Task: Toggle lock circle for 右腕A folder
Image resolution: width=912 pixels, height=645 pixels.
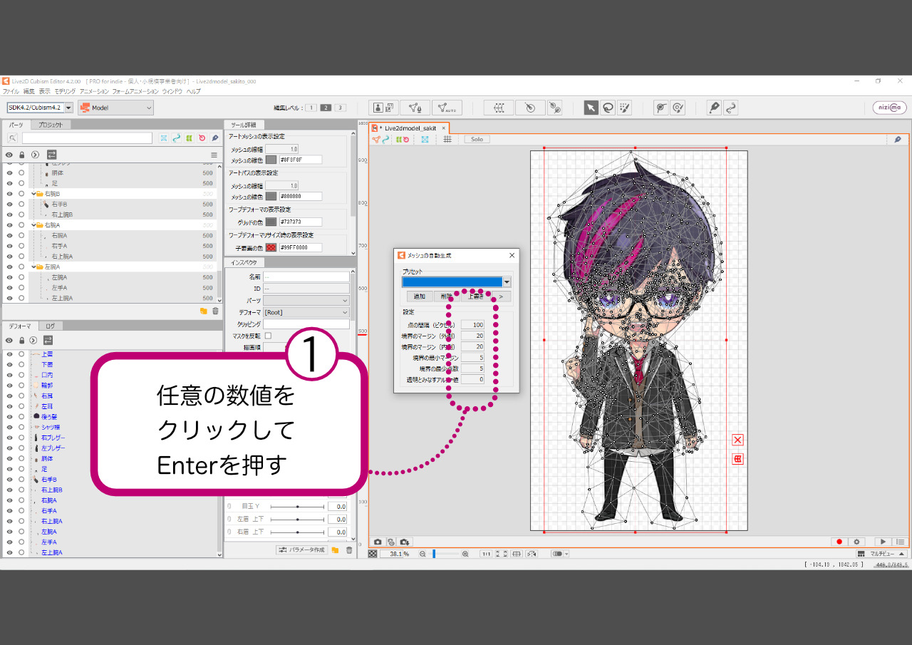Action: 21,225
